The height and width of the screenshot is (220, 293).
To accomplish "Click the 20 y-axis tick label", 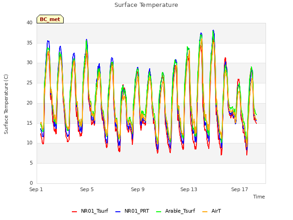I will click(29, 103).
